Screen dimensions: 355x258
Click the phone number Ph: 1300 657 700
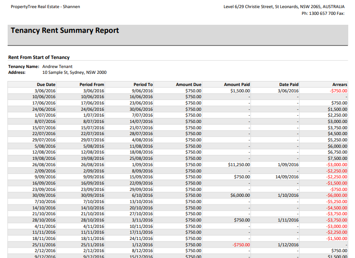319,14
